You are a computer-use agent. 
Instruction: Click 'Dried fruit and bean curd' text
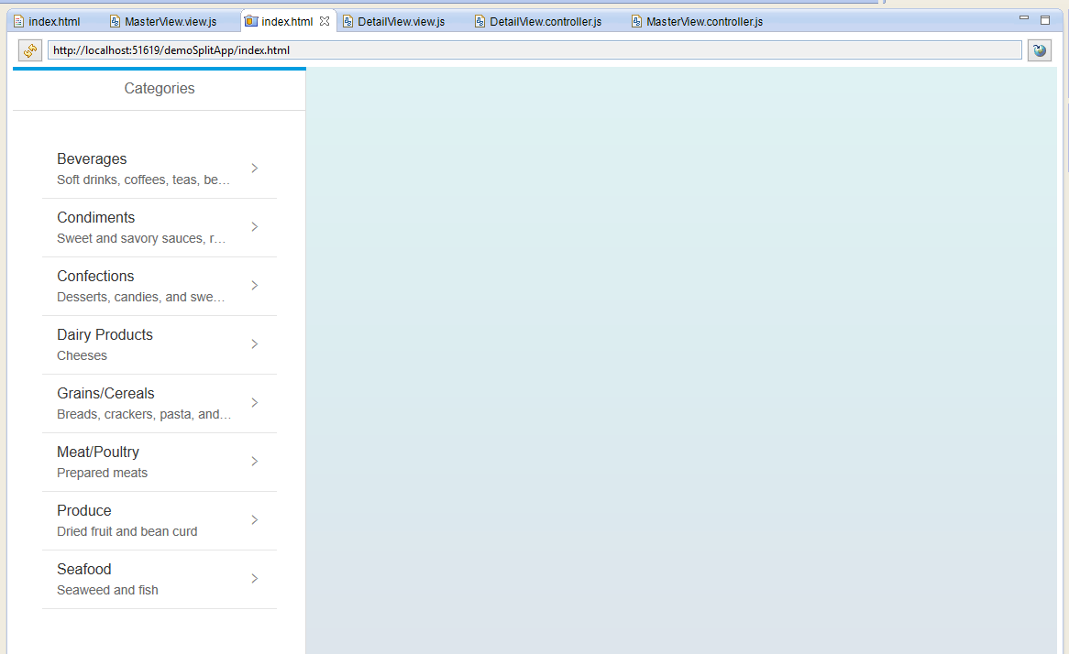pos(127,531)
